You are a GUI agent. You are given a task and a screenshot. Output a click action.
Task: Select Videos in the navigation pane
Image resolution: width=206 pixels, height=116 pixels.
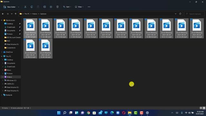pos(9,77)
